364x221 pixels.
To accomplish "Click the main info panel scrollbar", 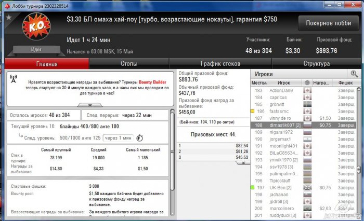I will click(172, 151).
